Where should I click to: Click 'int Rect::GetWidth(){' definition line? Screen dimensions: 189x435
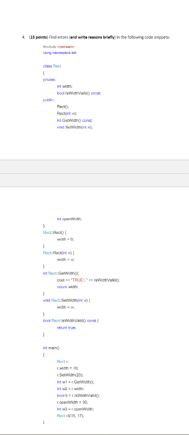[61, 273]
